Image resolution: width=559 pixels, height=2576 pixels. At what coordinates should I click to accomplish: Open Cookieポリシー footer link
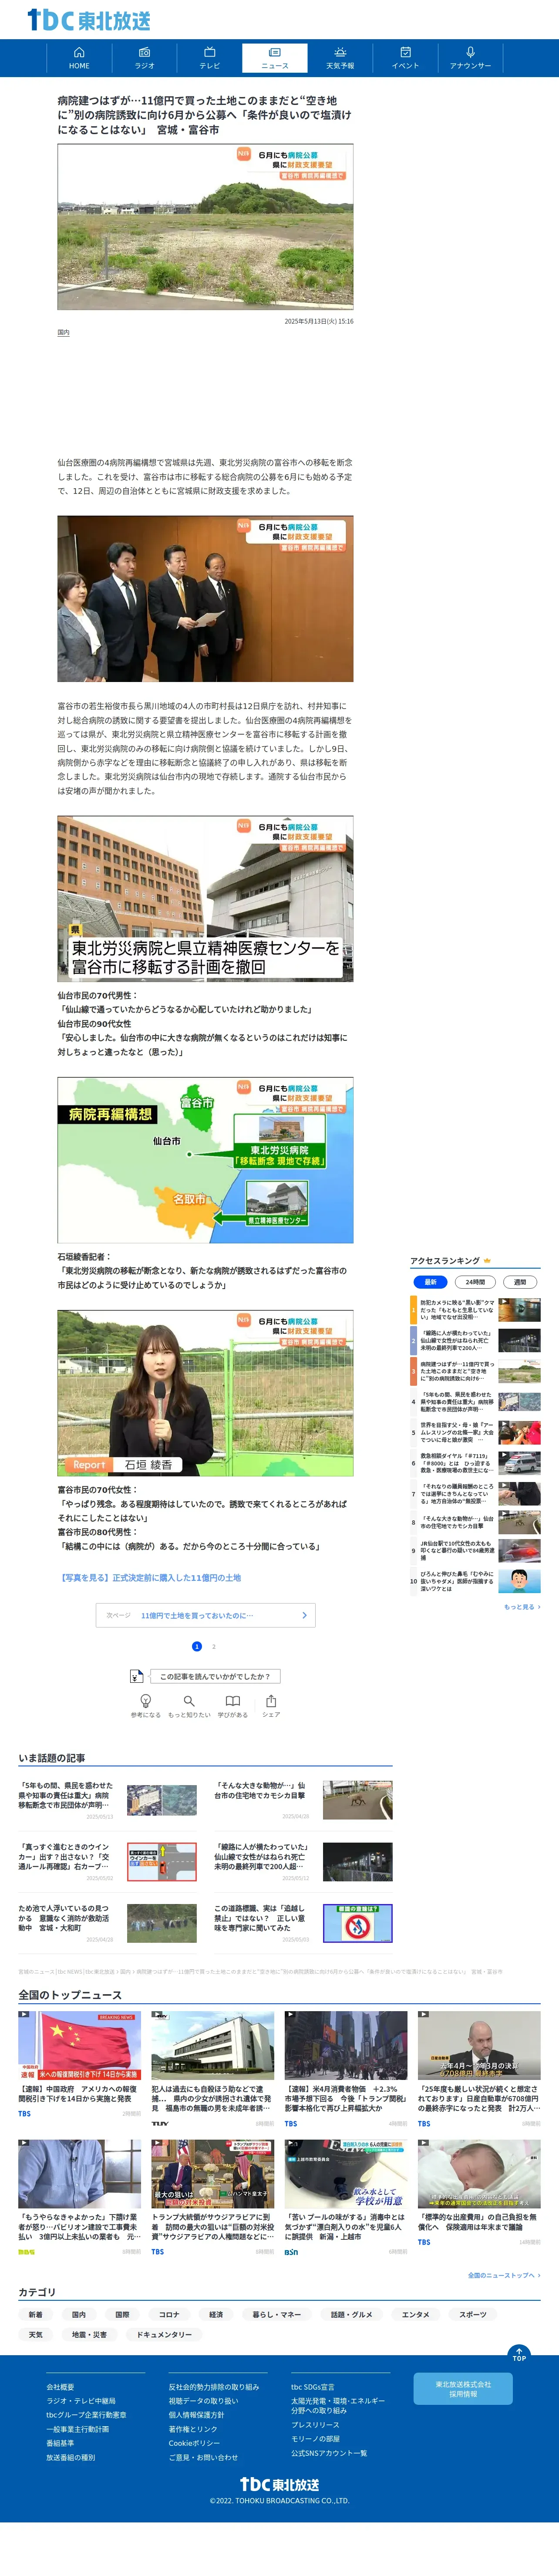coord(194,2443)
